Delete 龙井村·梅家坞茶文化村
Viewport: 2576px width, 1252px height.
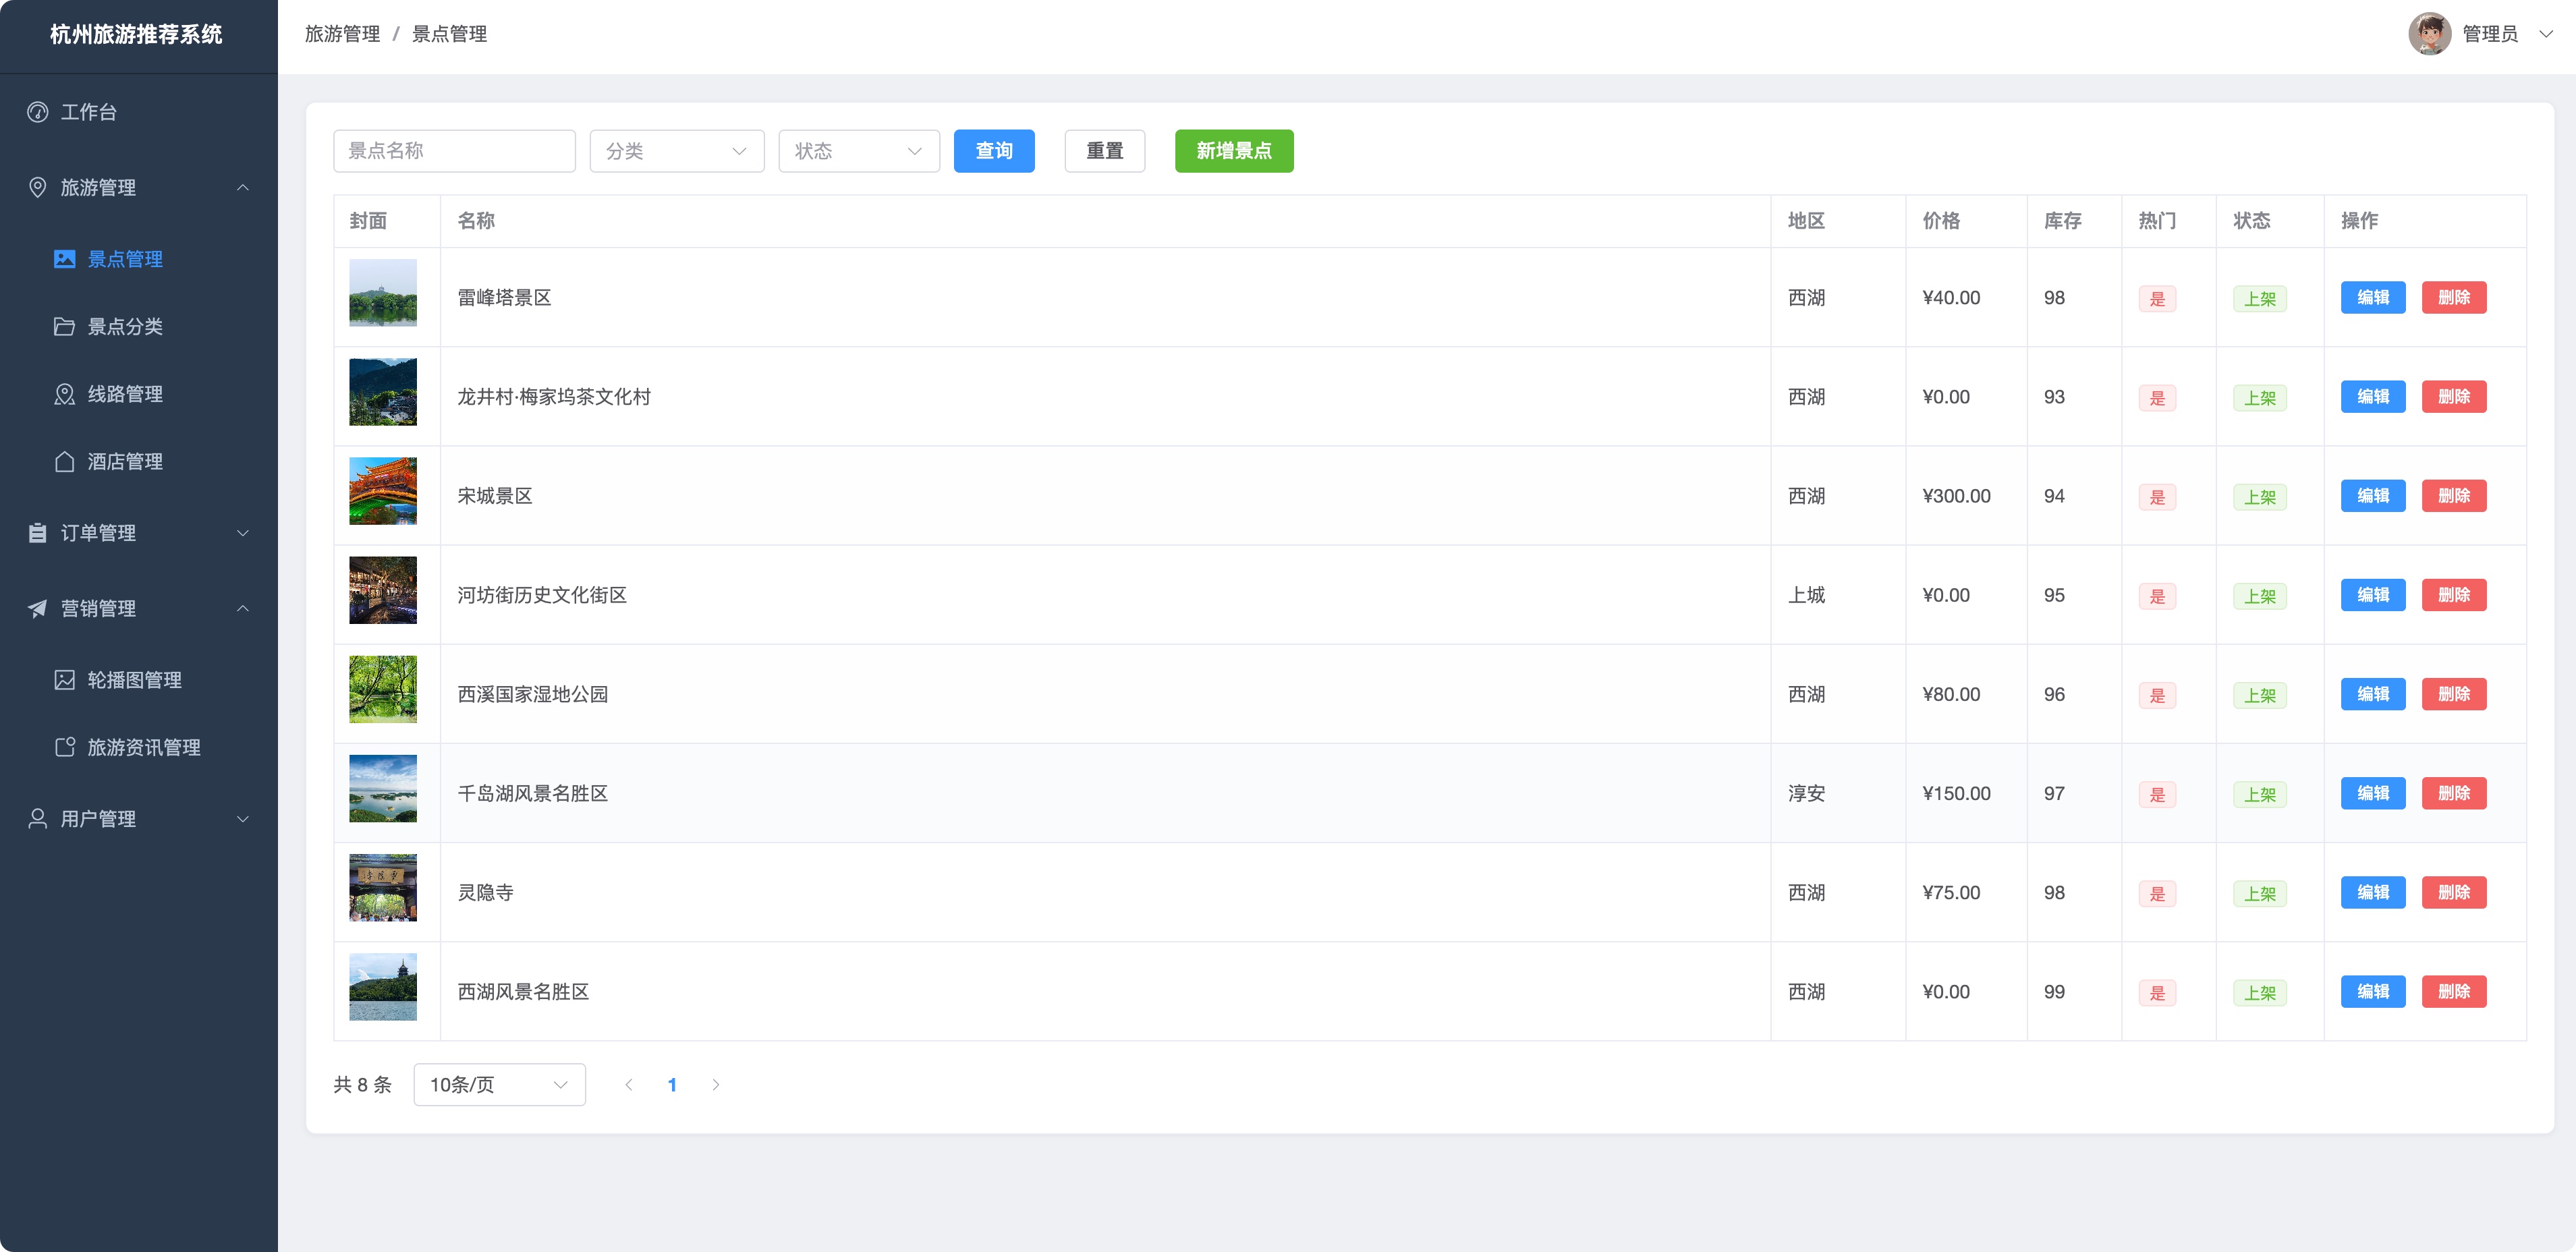2454,396
